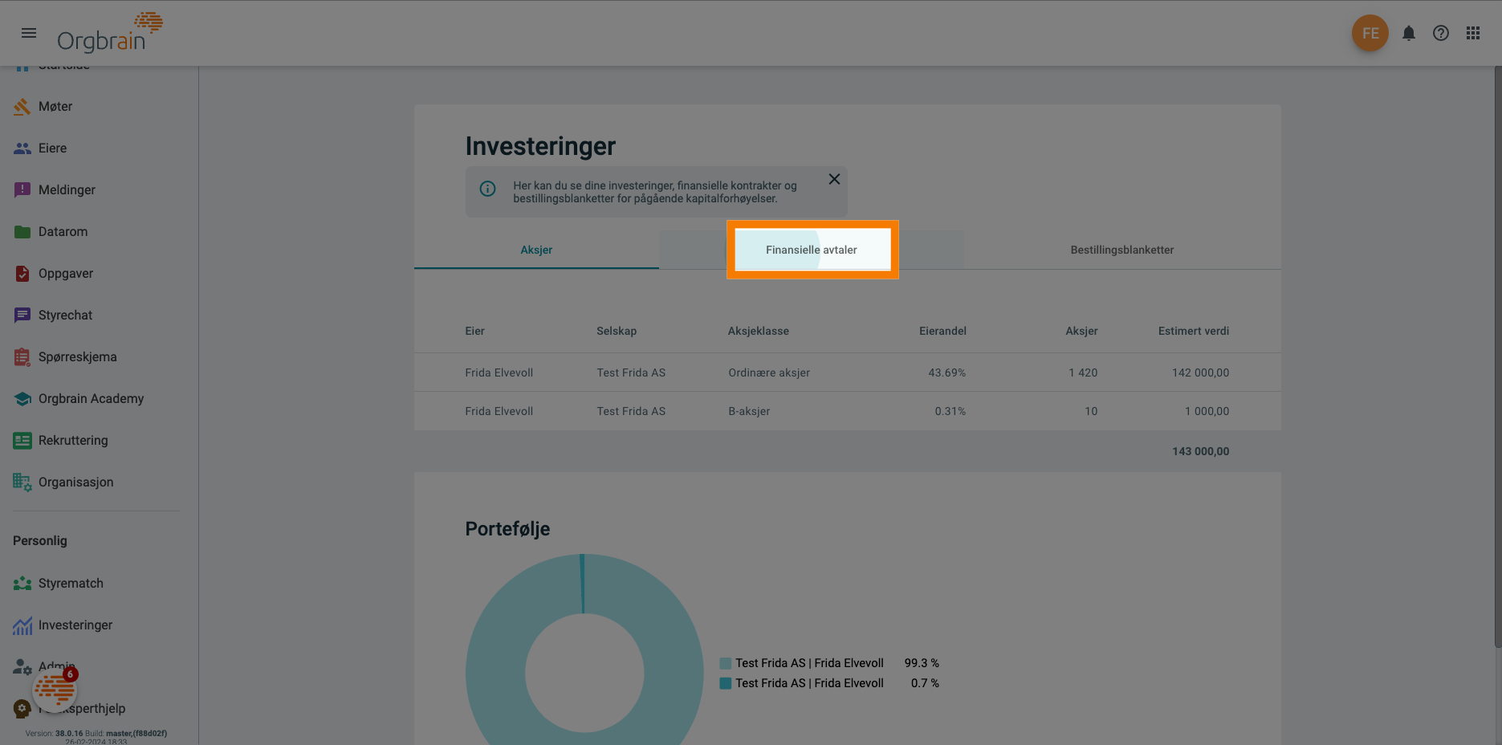Open the Orgbrain chat bubble widget

click(55, 690)
